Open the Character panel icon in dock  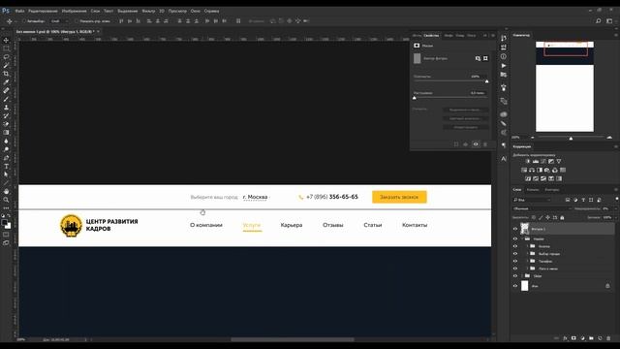pos(504,159)
